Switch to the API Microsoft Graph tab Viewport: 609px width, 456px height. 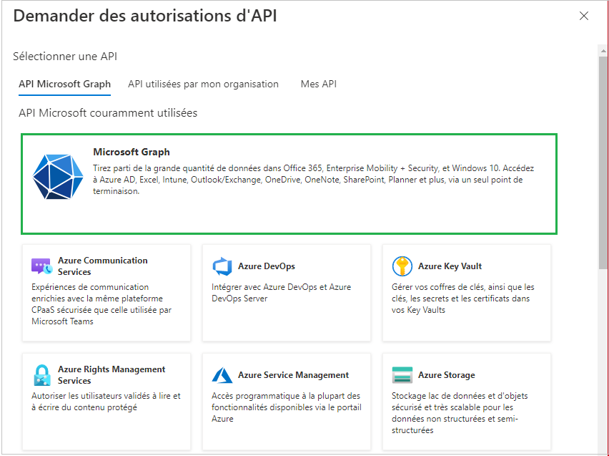pyautogui.click(x=64, y=84)
